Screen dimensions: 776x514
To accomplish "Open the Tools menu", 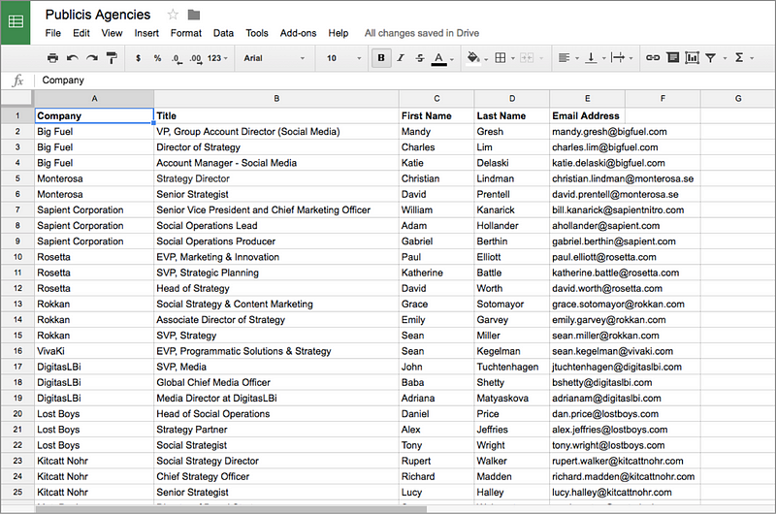I will pos(257,33).
